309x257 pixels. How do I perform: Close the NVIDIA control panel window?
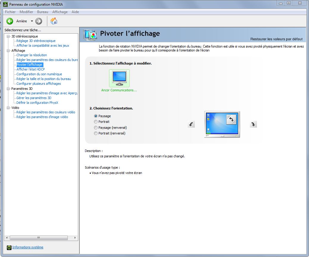300,3
